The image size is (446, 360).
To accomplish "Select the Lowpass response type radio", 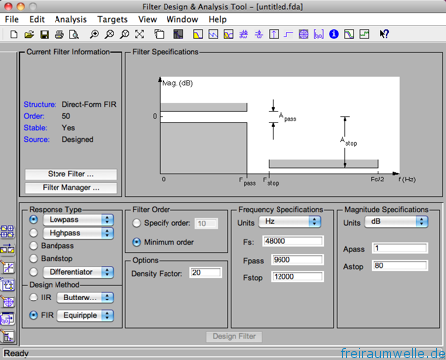I will click(x=33, y=220).
